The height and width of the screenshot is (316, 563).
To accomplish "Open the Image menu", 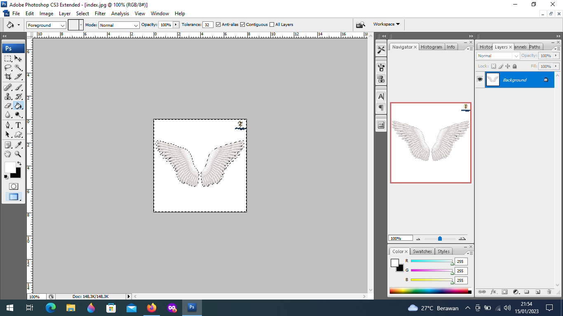I will tap(46, 14).
